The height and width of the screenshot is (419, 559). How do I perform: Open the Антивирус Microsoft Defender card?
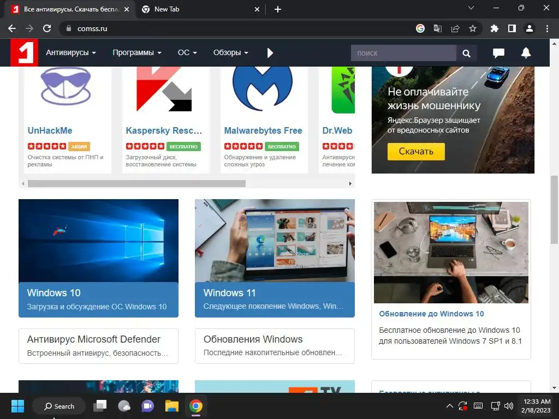coord(98,346)
